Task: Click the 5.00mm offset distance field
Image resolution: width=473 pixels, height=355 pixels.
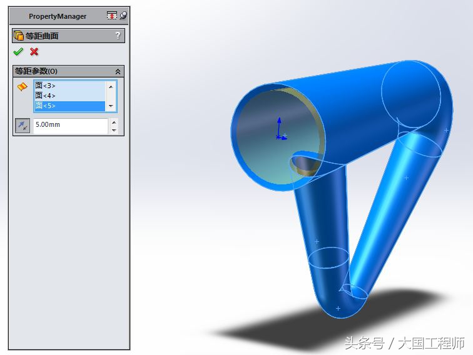Action: [70, 125]
